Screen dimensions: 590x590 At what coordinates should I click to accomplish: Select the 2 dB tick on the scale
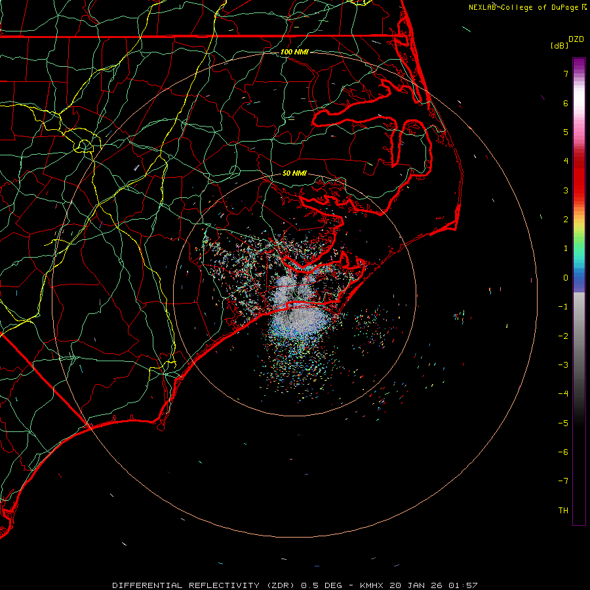click(x=564, y=220)
